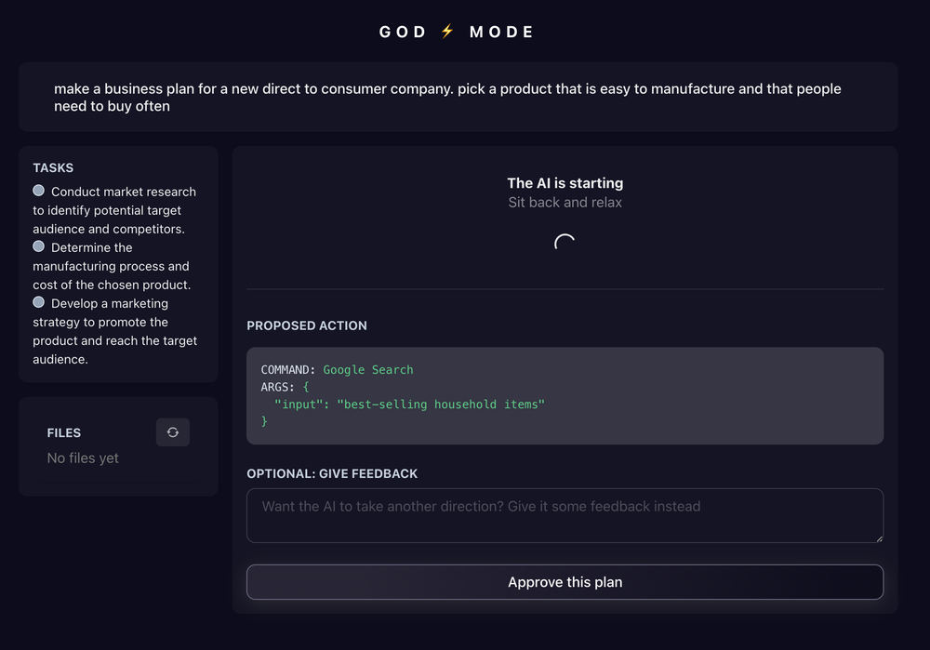
Task: Click the 'No files yet' placeholder link
Action: click(82, 458)
